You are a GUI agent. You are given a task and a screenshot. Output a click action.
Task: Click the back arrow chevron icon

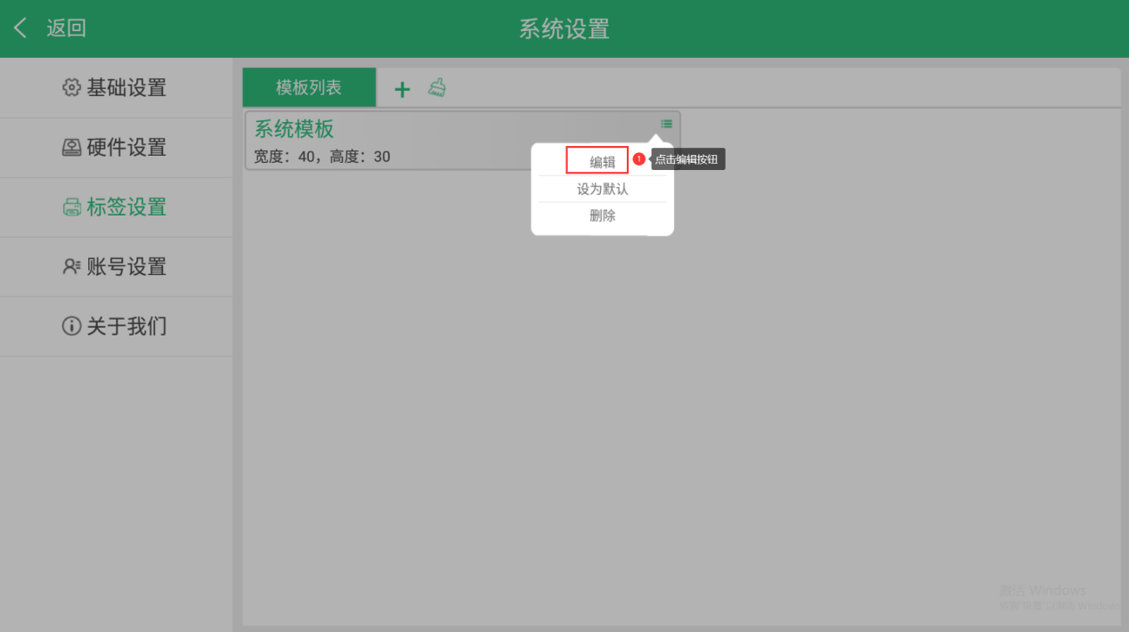pos(20,28)
